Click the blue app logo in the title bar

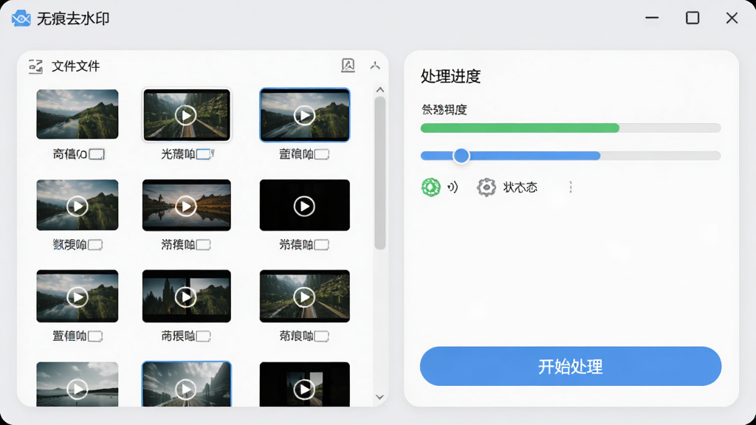point(21,18)
